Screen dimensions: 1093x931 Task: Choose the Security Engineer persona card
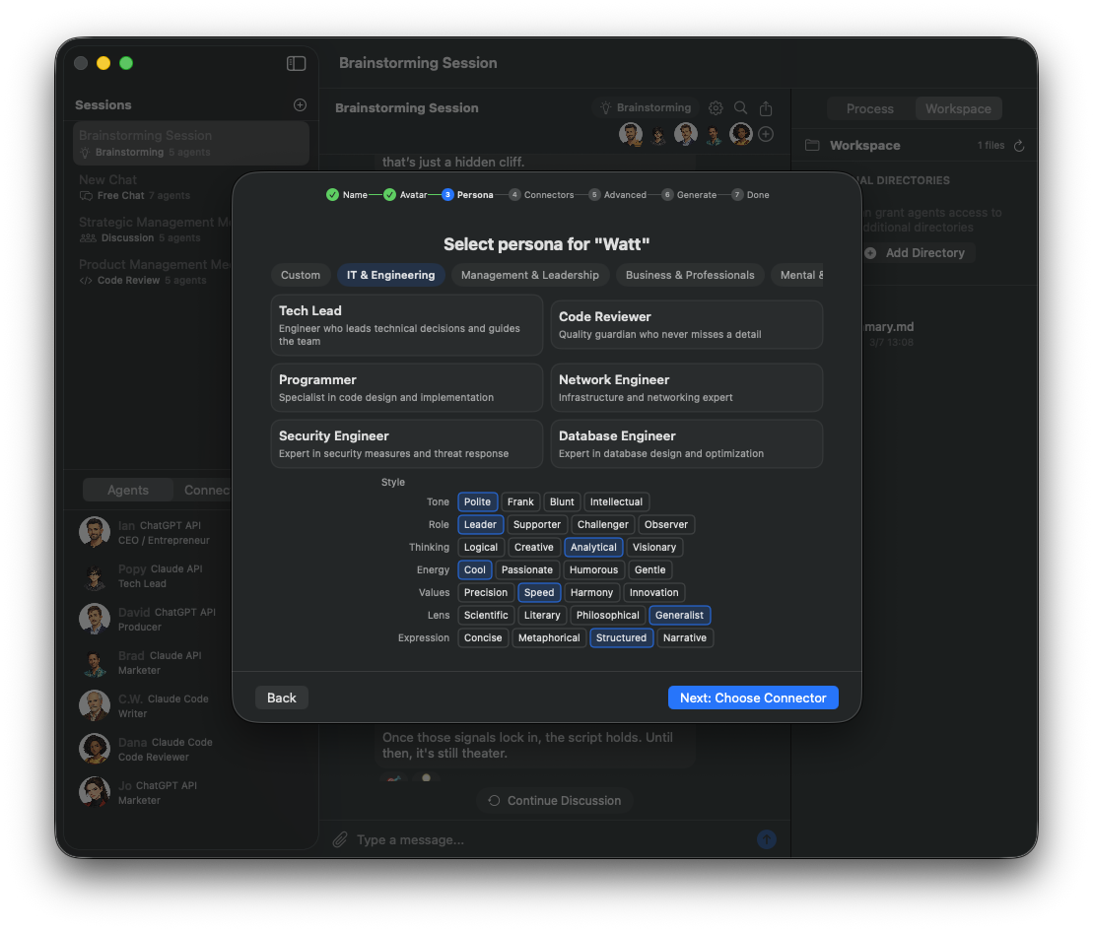(x=406, y=443)
